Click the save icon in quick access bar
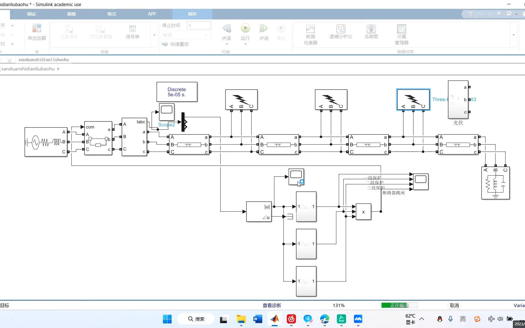This screenshot has width=525, height=328. click(470, 14)
